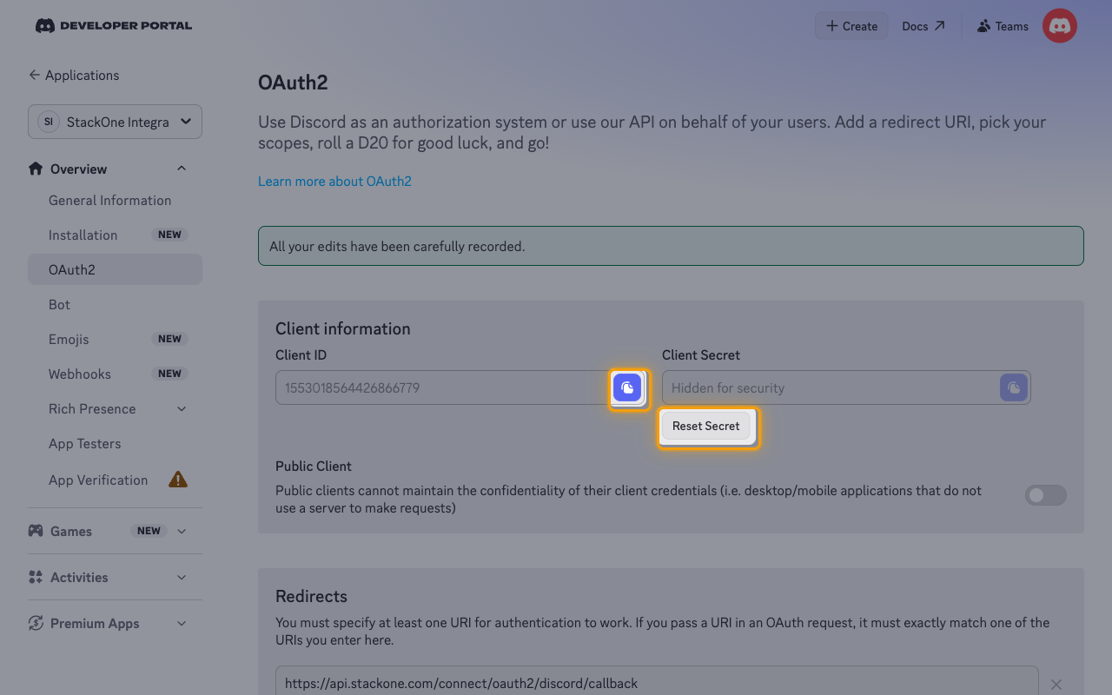The height and width of the screenshot is (695, 1112).
Task: Open the StackOne Integra application dropdown
Action: 115,122
